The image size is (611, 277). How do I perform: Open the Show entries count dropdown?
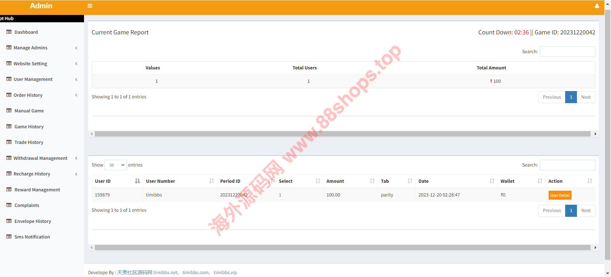(x=116, y=165)
